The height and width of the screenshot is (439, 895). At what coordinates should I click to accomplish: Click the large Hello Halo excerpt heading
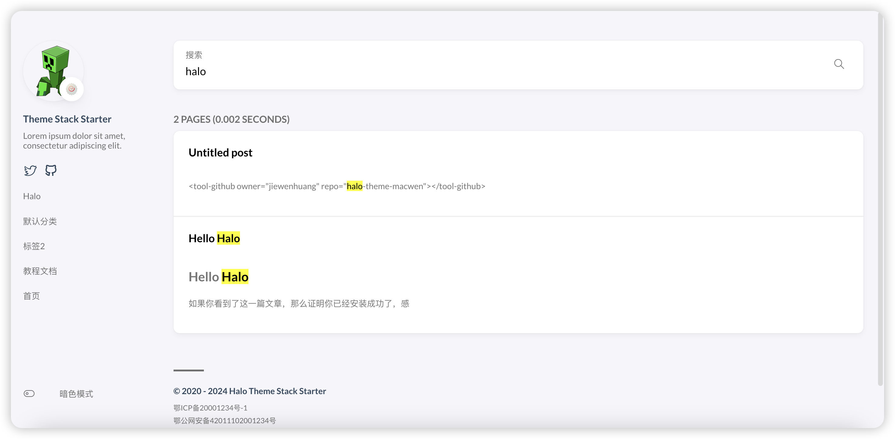pos(218,277)
